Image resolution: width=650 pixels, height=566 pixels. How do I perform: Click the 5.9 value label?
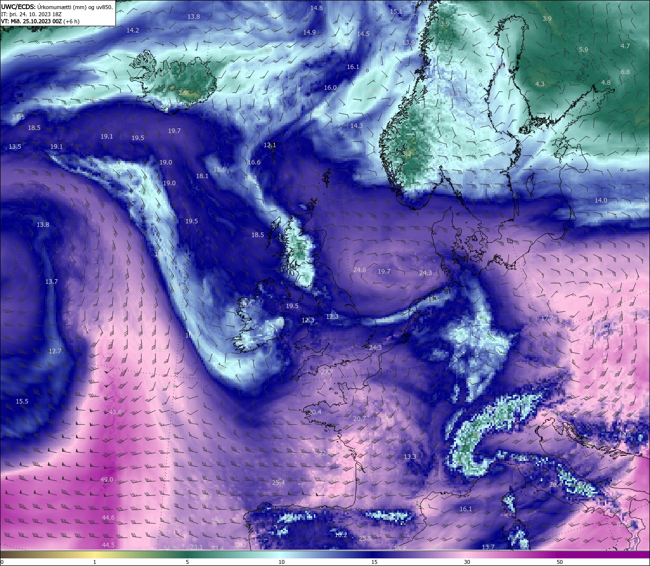(583, 50)
